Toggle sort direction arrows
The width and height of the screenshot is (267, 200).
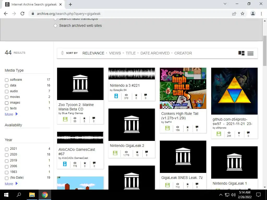point(62,53)
